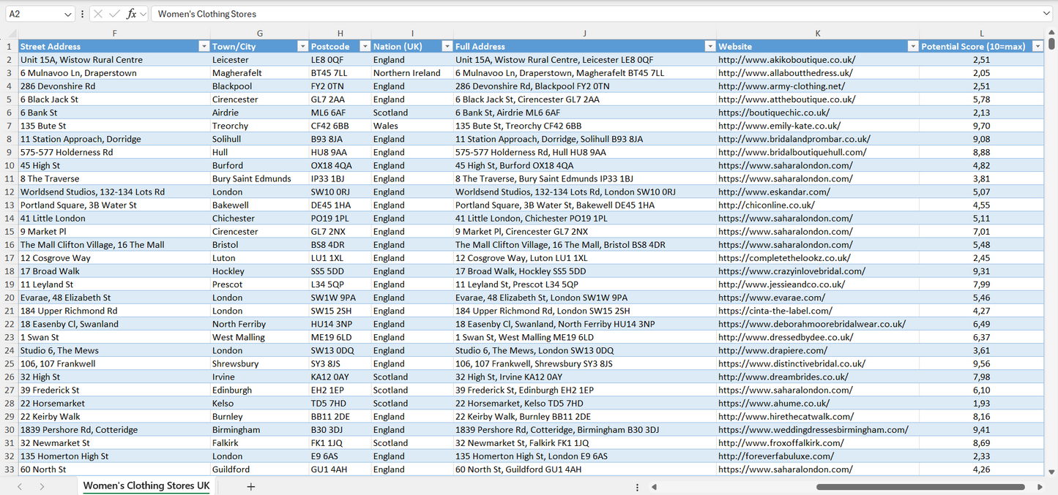Screen dimensions: 1058x495
Task: Select street address Unit 15A, Wistow Rural Centre
Action: point(114,60)
